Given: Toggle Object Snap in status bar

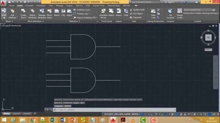Looking at the screenshot, I should [166, 114].
